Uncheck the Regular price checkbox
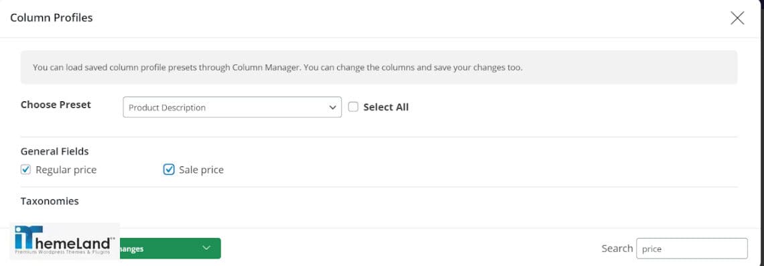Screen dimensions: 764x266 [x=26, y=170]
